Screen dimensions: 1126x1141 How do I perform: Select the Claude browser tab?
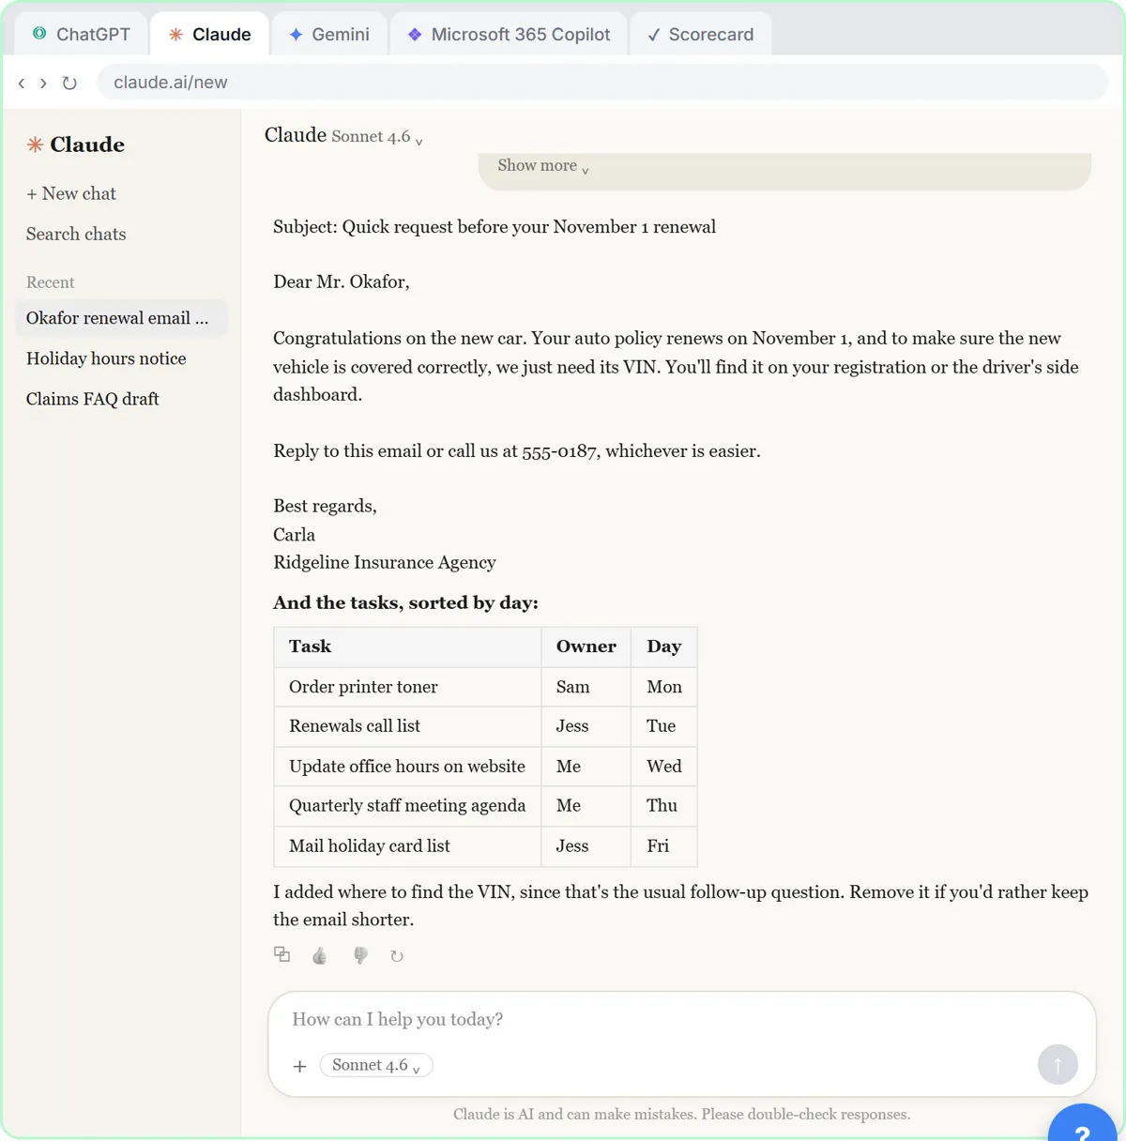(209, 35)
